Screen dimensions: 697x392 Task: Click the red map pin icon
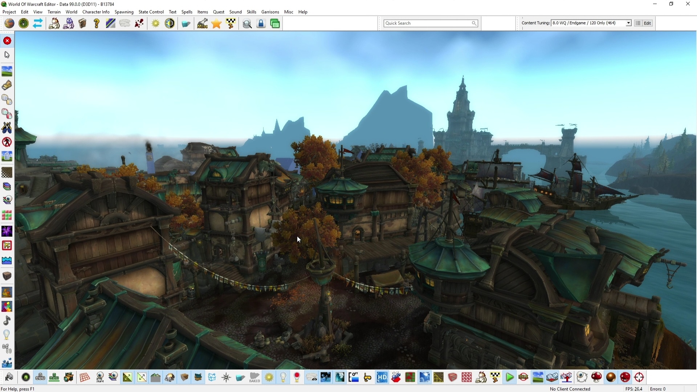pyautogui.click(x=297, y=377)
